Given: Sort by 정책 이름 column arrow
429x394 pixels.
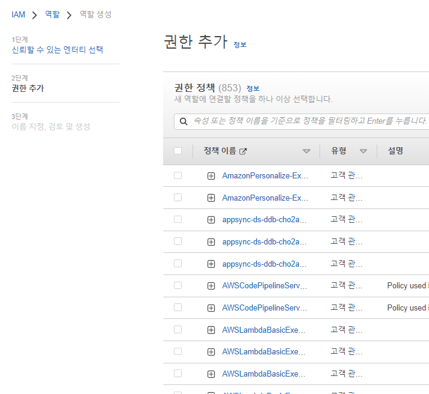Looking at the screenshot, I should click(x=306, y=151).
